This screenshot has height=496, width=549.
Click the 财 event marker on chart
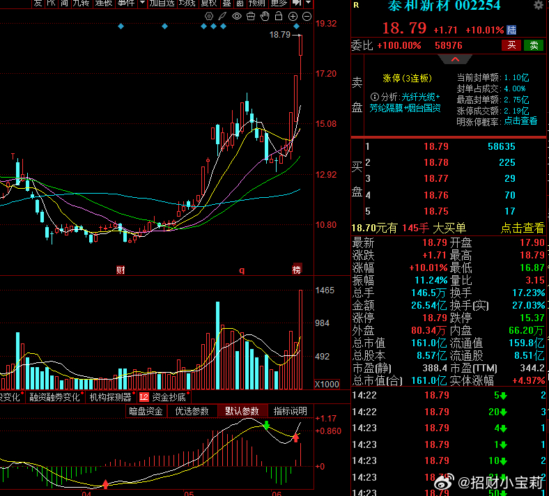(121, 270)
